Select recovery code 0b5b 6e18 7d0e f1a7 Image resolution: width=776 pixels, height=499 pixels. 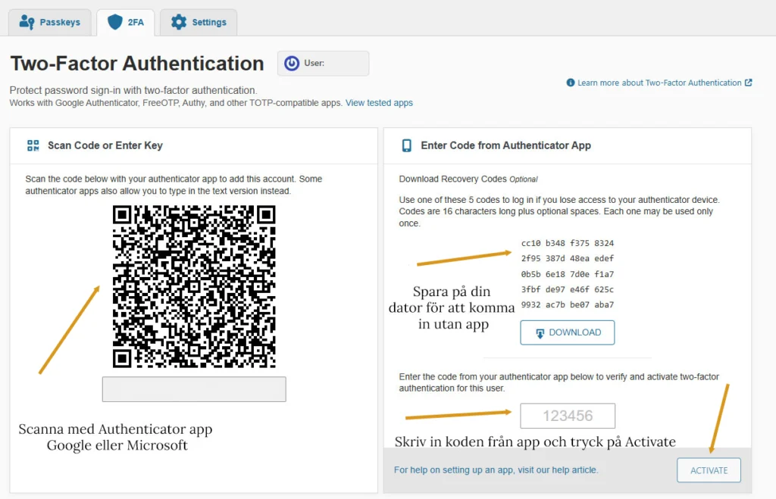coord(567,274)
